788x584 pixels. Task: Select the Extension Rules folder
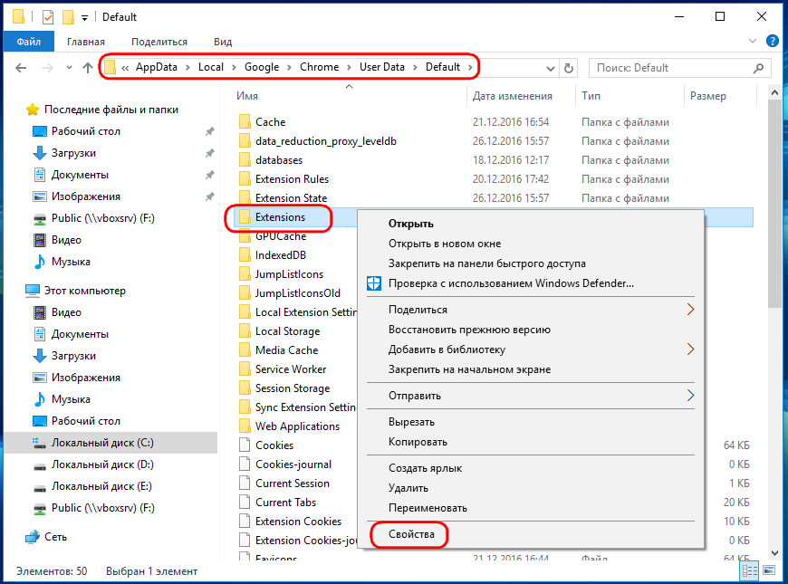[292, 179]
